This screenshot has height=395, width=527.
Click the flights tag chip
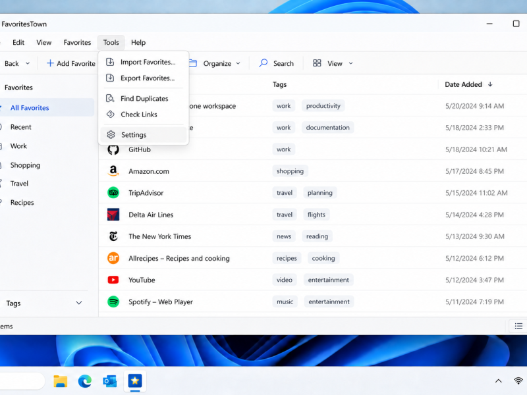(316, 215)
